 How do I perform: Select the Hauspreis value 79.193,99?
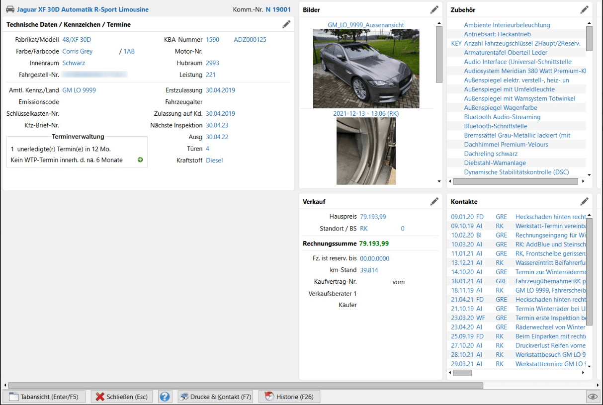pyautogui.click(x=373, y=217)
